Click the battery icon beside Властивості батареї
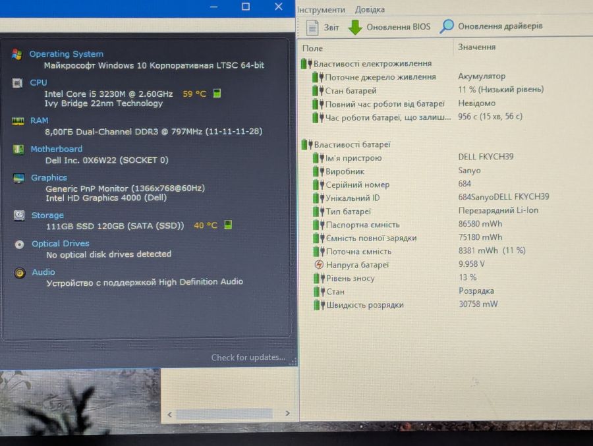The height and width of the screenshot is (446, 593). click(x=306, y=144)
